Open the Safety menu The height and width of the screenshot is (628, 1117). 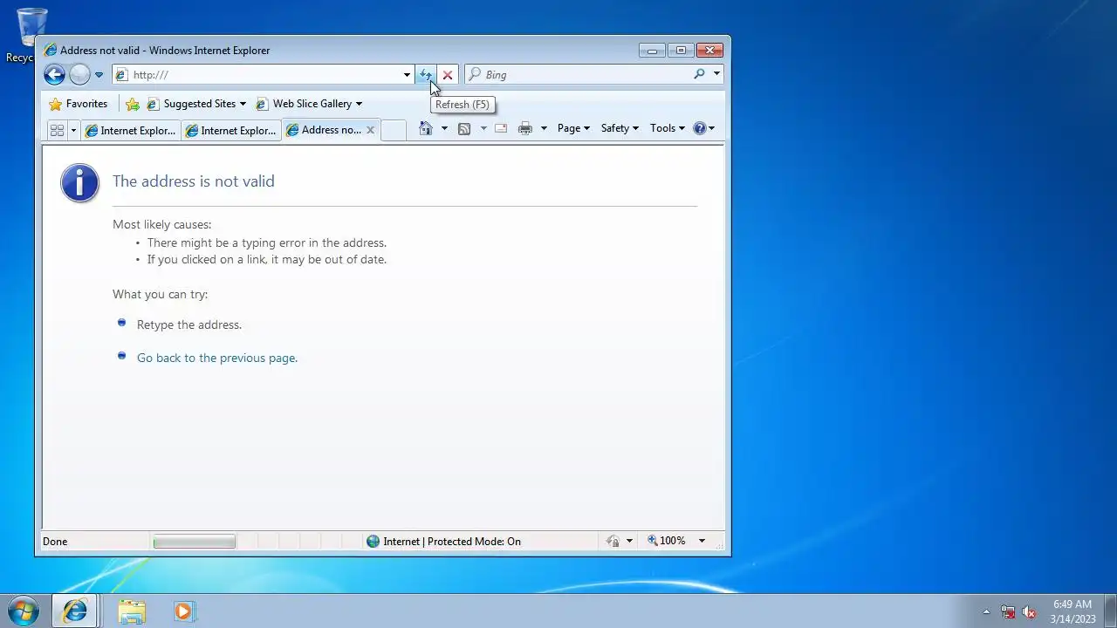[x=620, y=128]
